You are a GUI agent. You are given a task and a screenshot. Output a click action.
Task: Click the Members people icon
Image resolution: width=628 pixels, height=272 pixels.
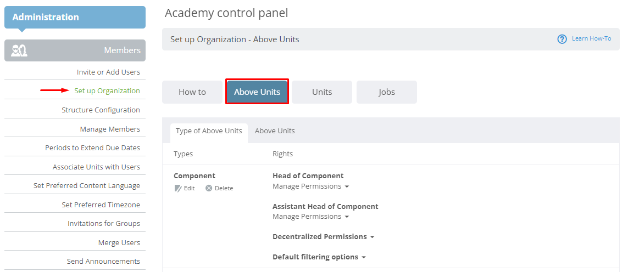(19, 50)
